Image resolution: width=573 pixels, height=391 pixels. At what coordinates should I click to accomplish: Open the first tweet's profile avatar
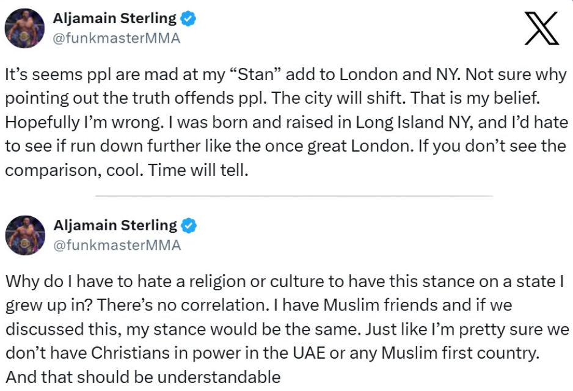point(25,29)
